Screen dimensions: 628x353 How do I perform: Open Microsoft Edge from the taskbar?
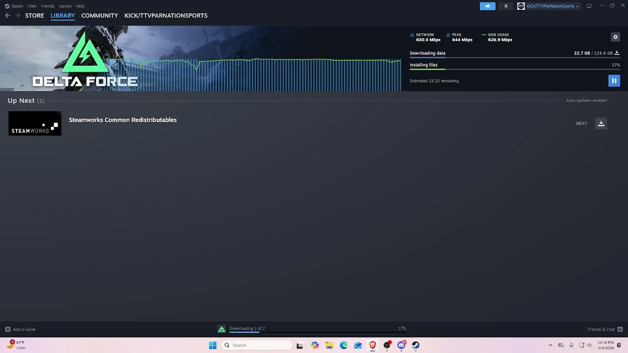click(x=343, y=345)
